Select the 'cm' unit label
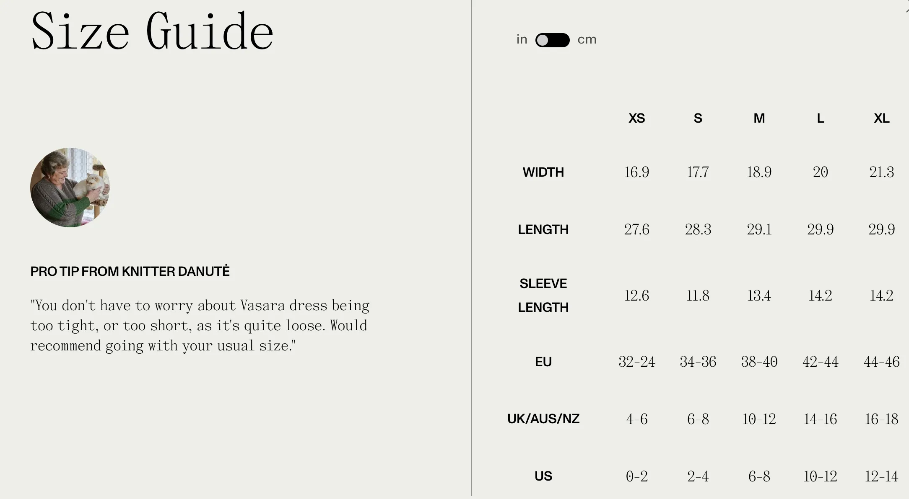 [587, 39]
